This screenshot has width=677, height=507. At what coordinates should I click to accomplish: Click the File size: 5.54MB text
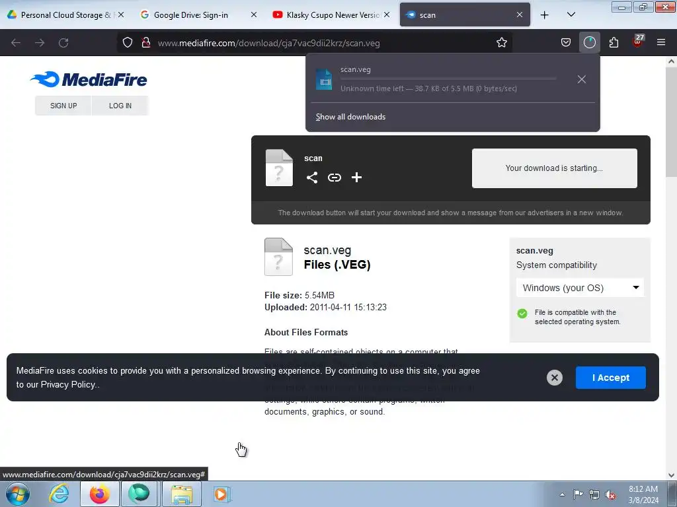[299, 295]
